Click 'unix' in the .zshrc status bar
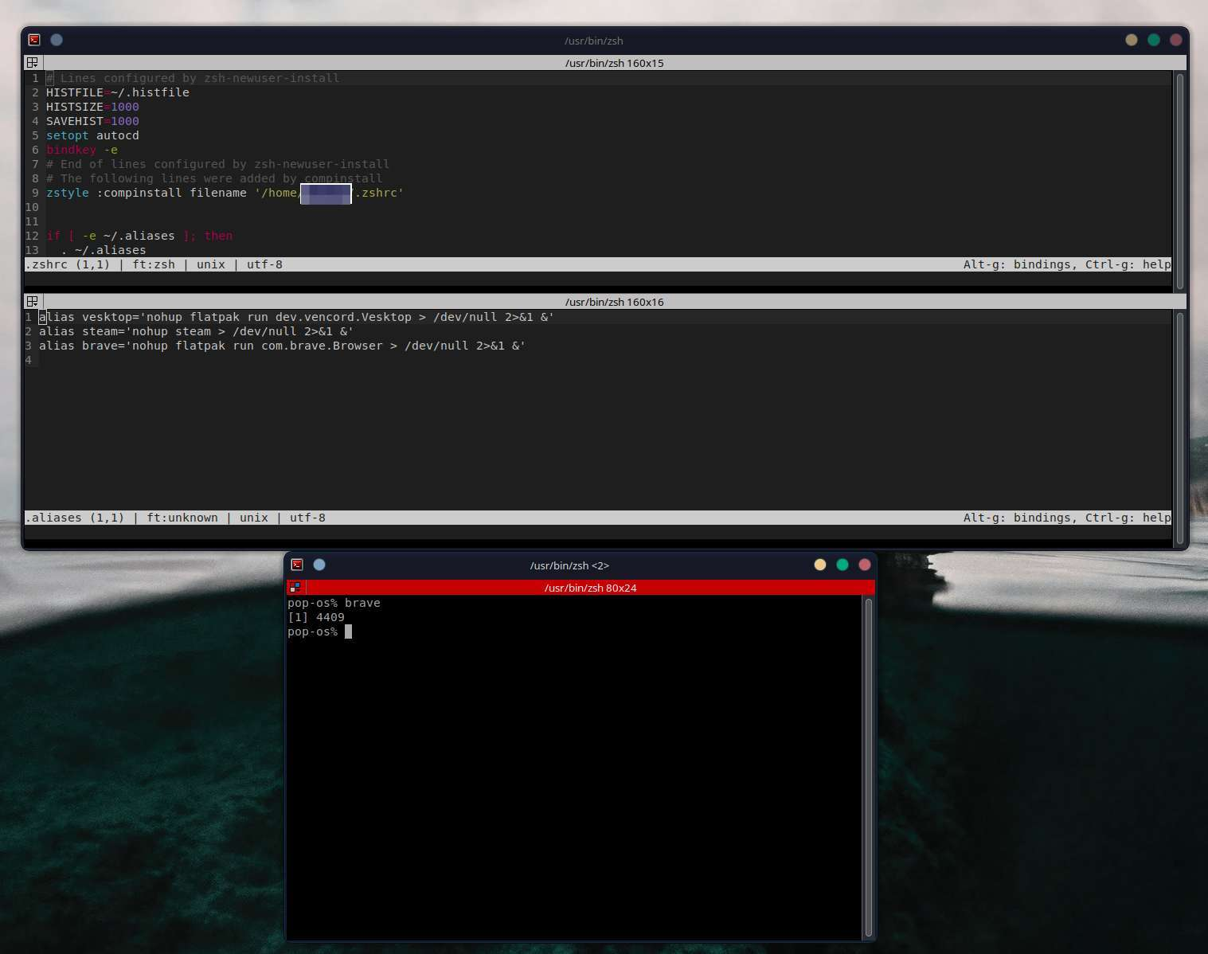The width and height of the screenshot is (1208, 954). (211, 264)
